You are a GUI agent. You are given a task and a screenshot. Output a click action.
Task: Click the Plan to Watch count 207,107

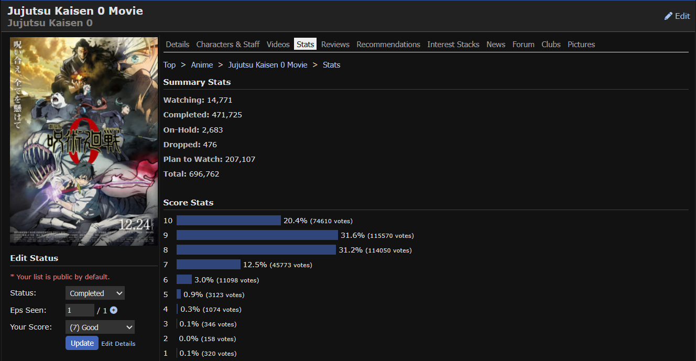pos(240,159)
